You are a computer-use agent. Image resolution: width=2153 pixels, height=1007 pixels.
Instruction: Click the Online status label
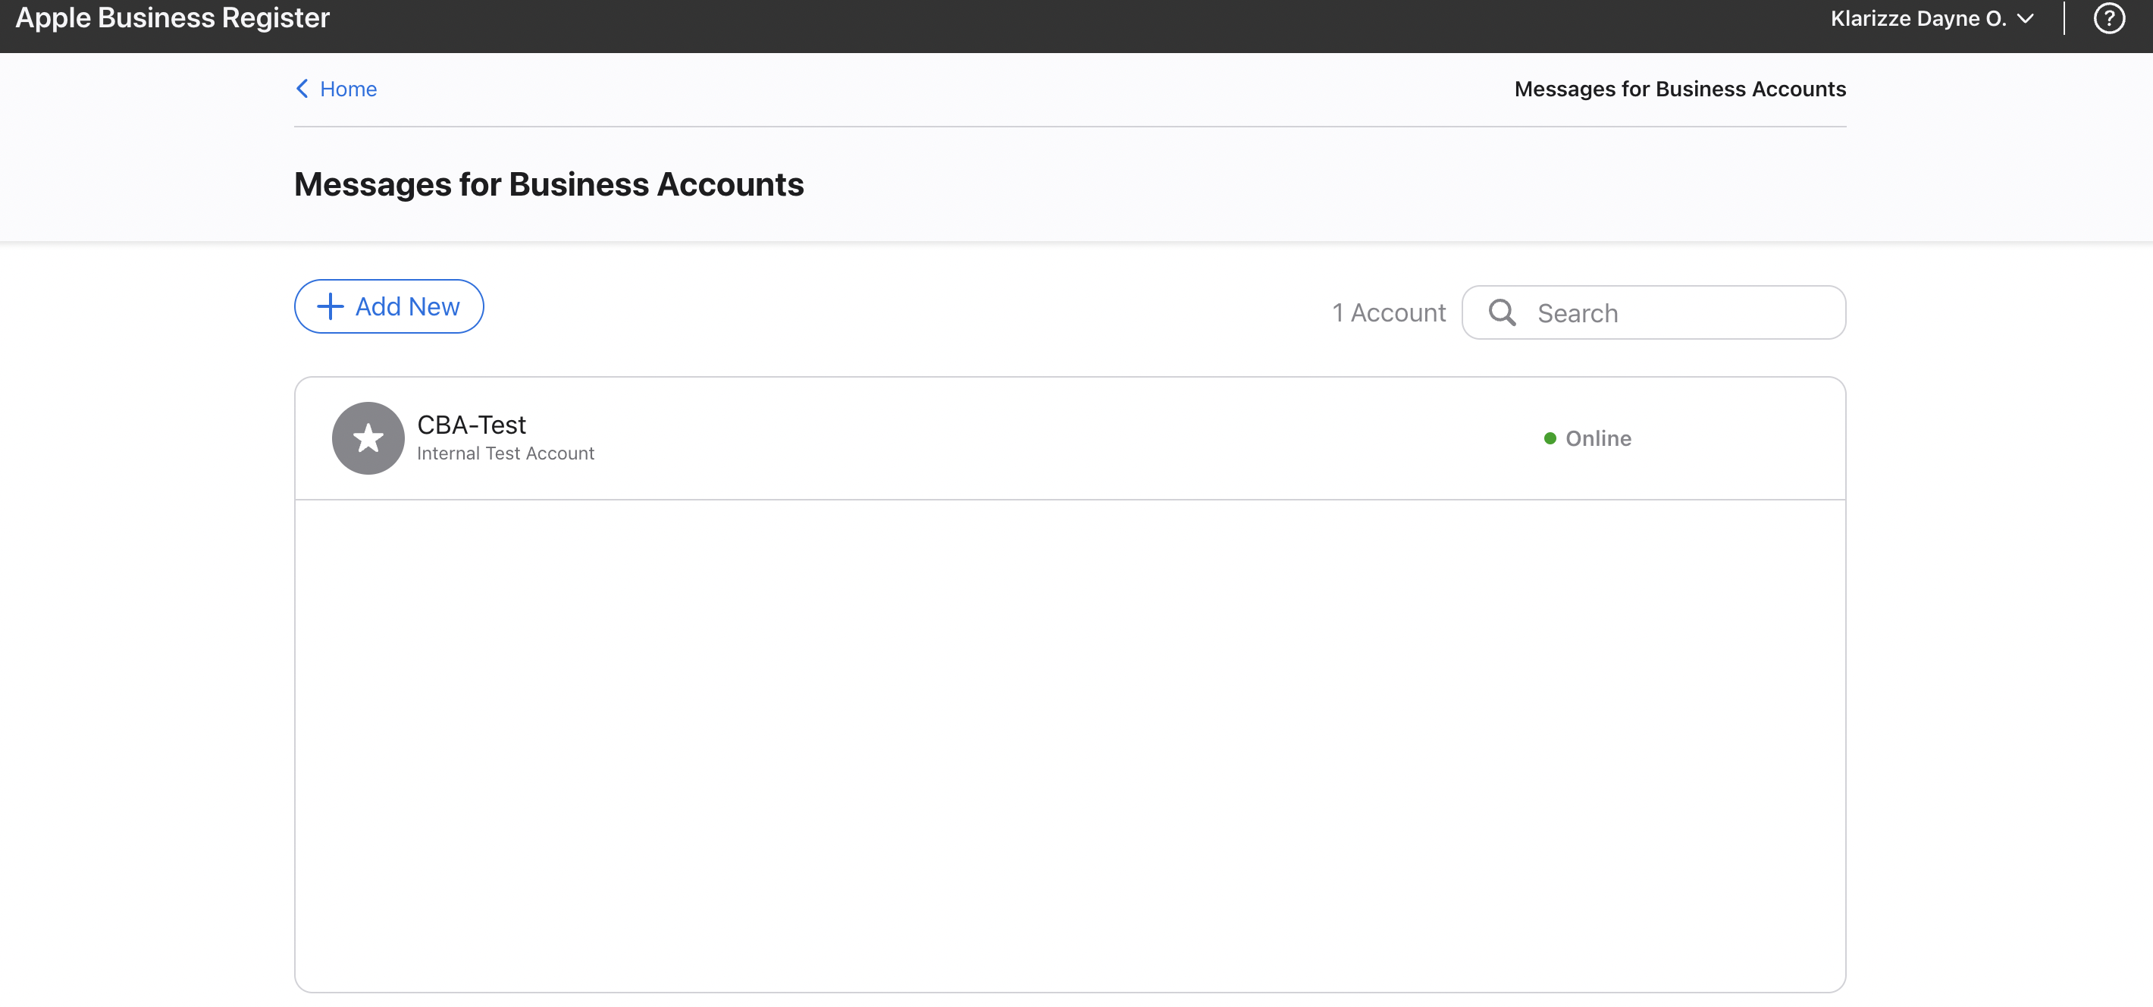(x=1597, y=438)
